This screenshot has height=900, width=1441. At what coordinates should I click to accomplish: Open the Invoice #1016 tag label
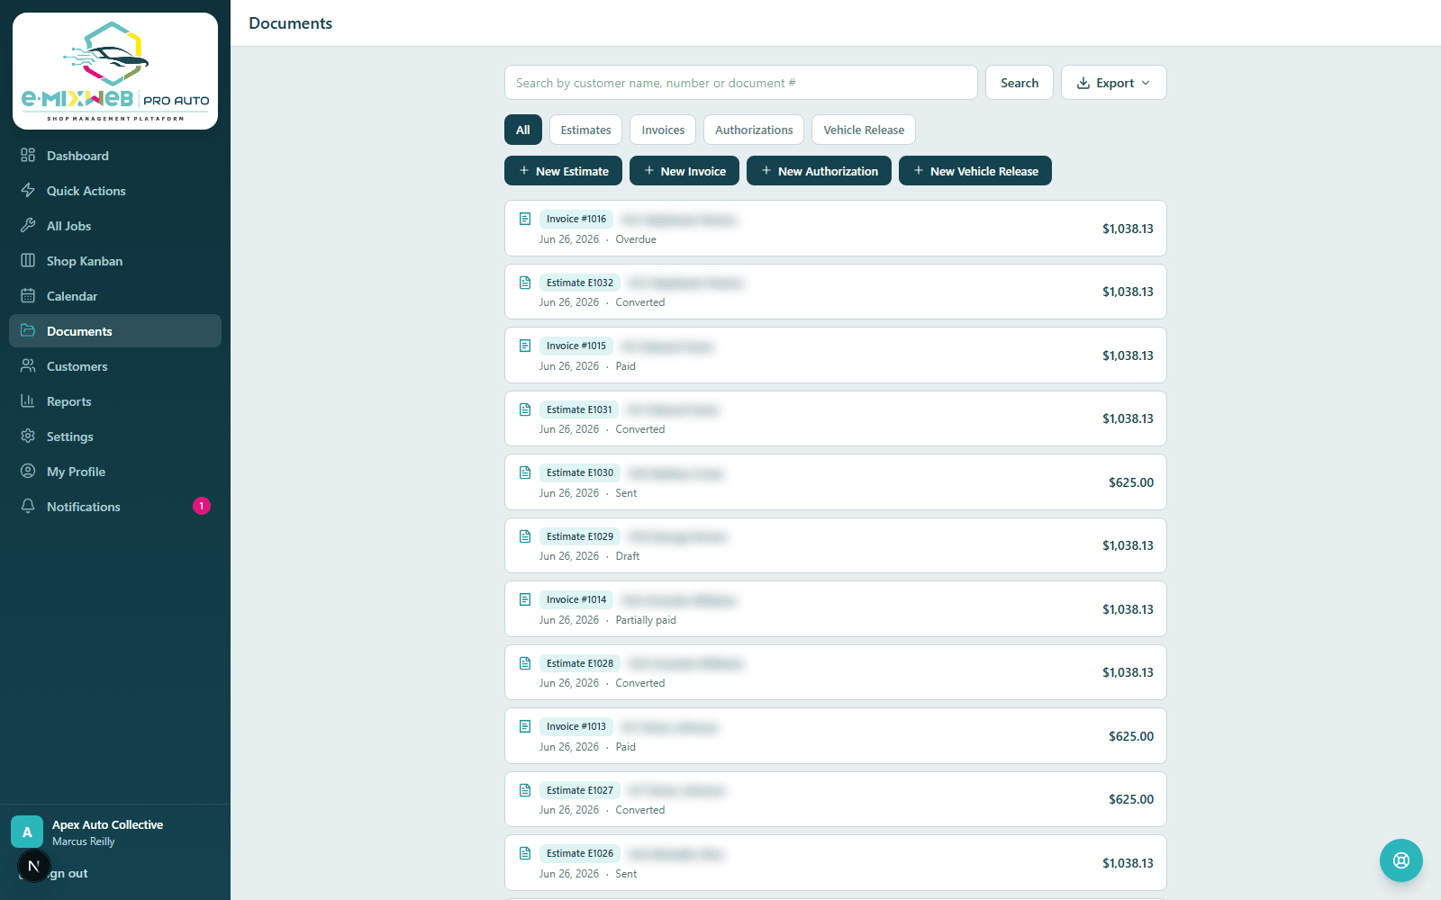pyautogui.click(x=576, y=219)
